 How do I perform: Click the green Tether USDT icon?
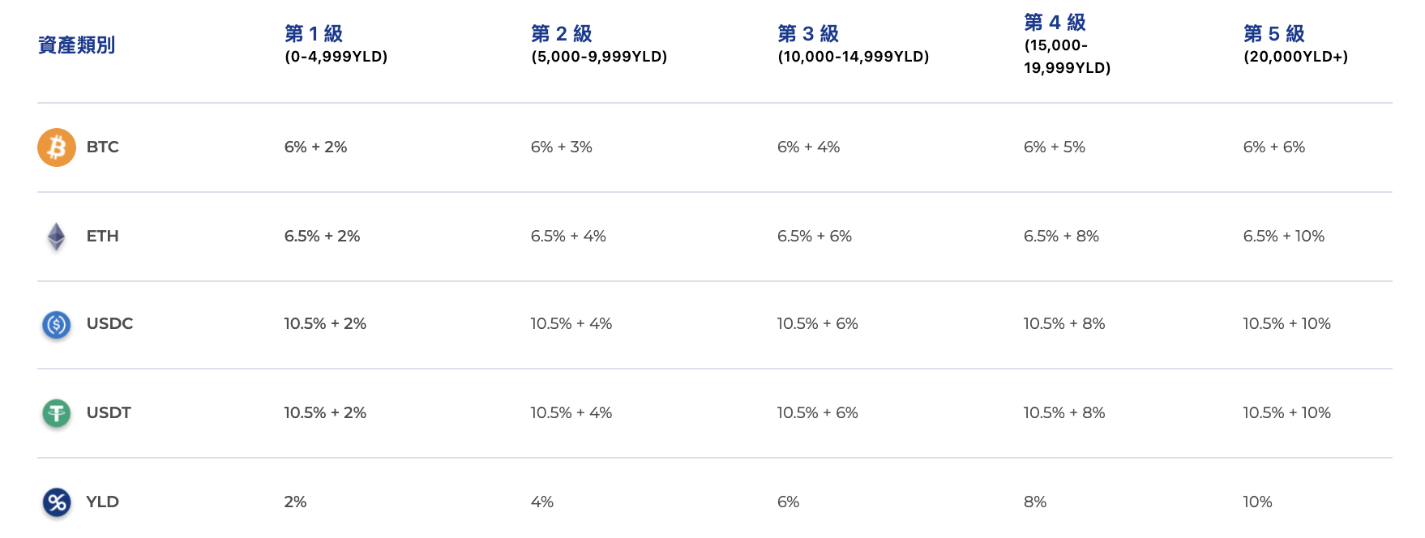(x=57, y=413)
